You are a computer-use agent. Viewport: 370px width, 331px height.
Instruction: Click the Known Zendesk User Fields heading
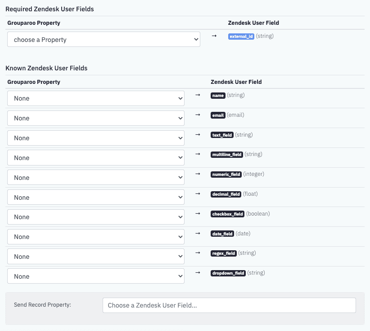pos(46,68)
